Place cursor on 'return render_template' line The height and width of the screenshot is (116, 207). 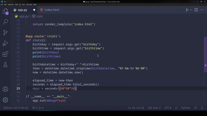[x=64, y=24]
